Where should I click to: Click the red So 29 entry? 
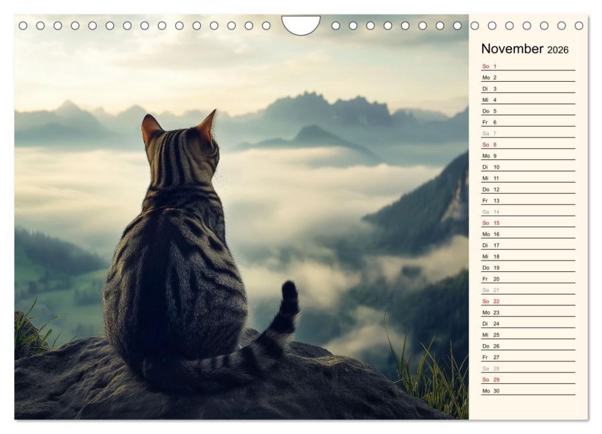point(528,380)
